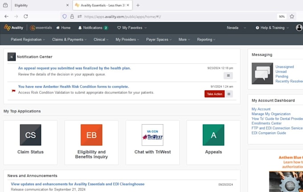
Task: Open My Account link
Action: pyautogui.click(x=261, y=109)
